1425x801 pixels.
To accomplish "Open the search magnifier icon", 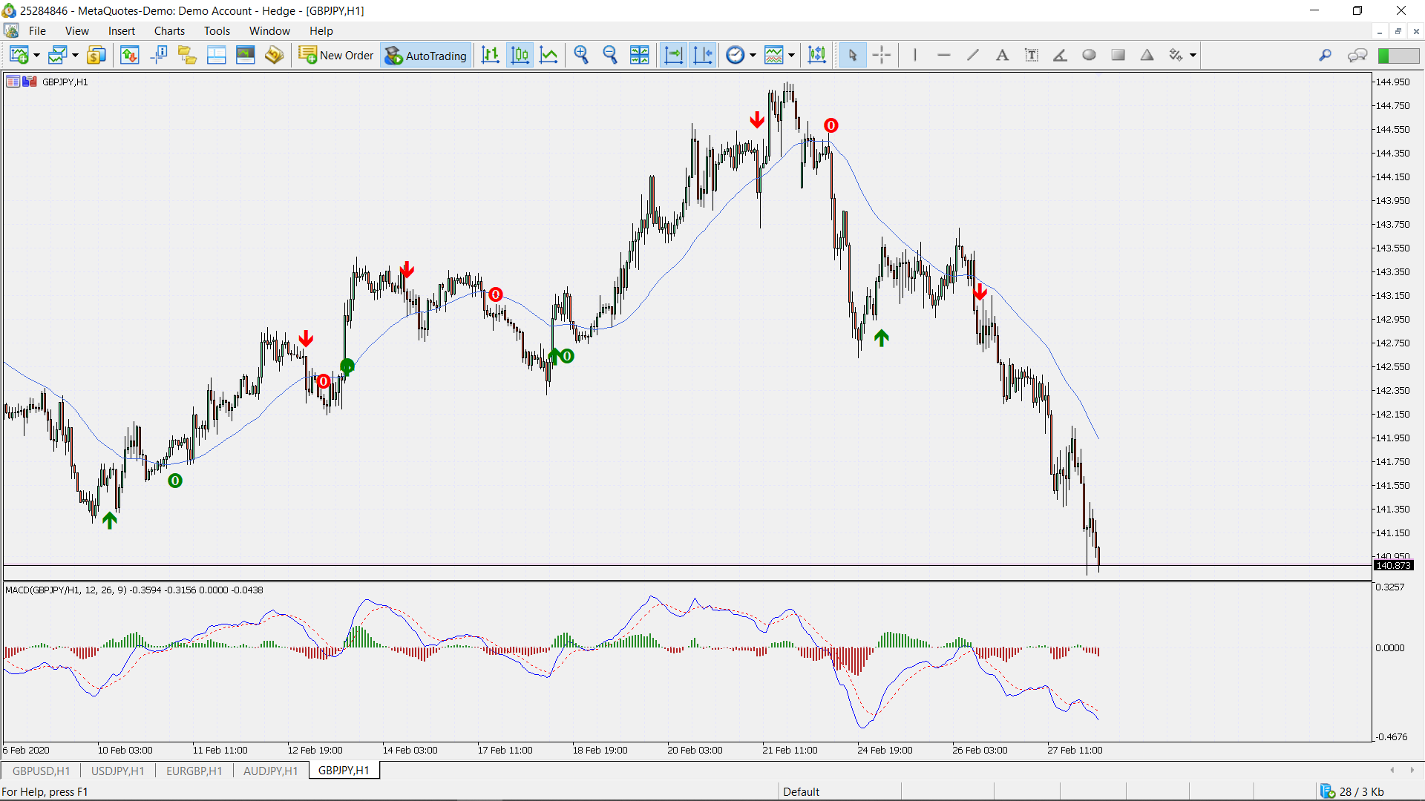I will (x=1325, y=55).
